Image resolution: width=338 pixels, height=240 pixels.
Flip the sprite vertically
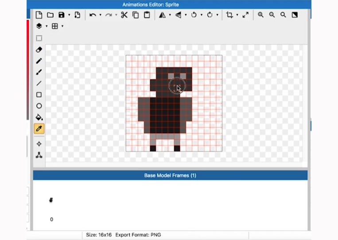[178, 15]
